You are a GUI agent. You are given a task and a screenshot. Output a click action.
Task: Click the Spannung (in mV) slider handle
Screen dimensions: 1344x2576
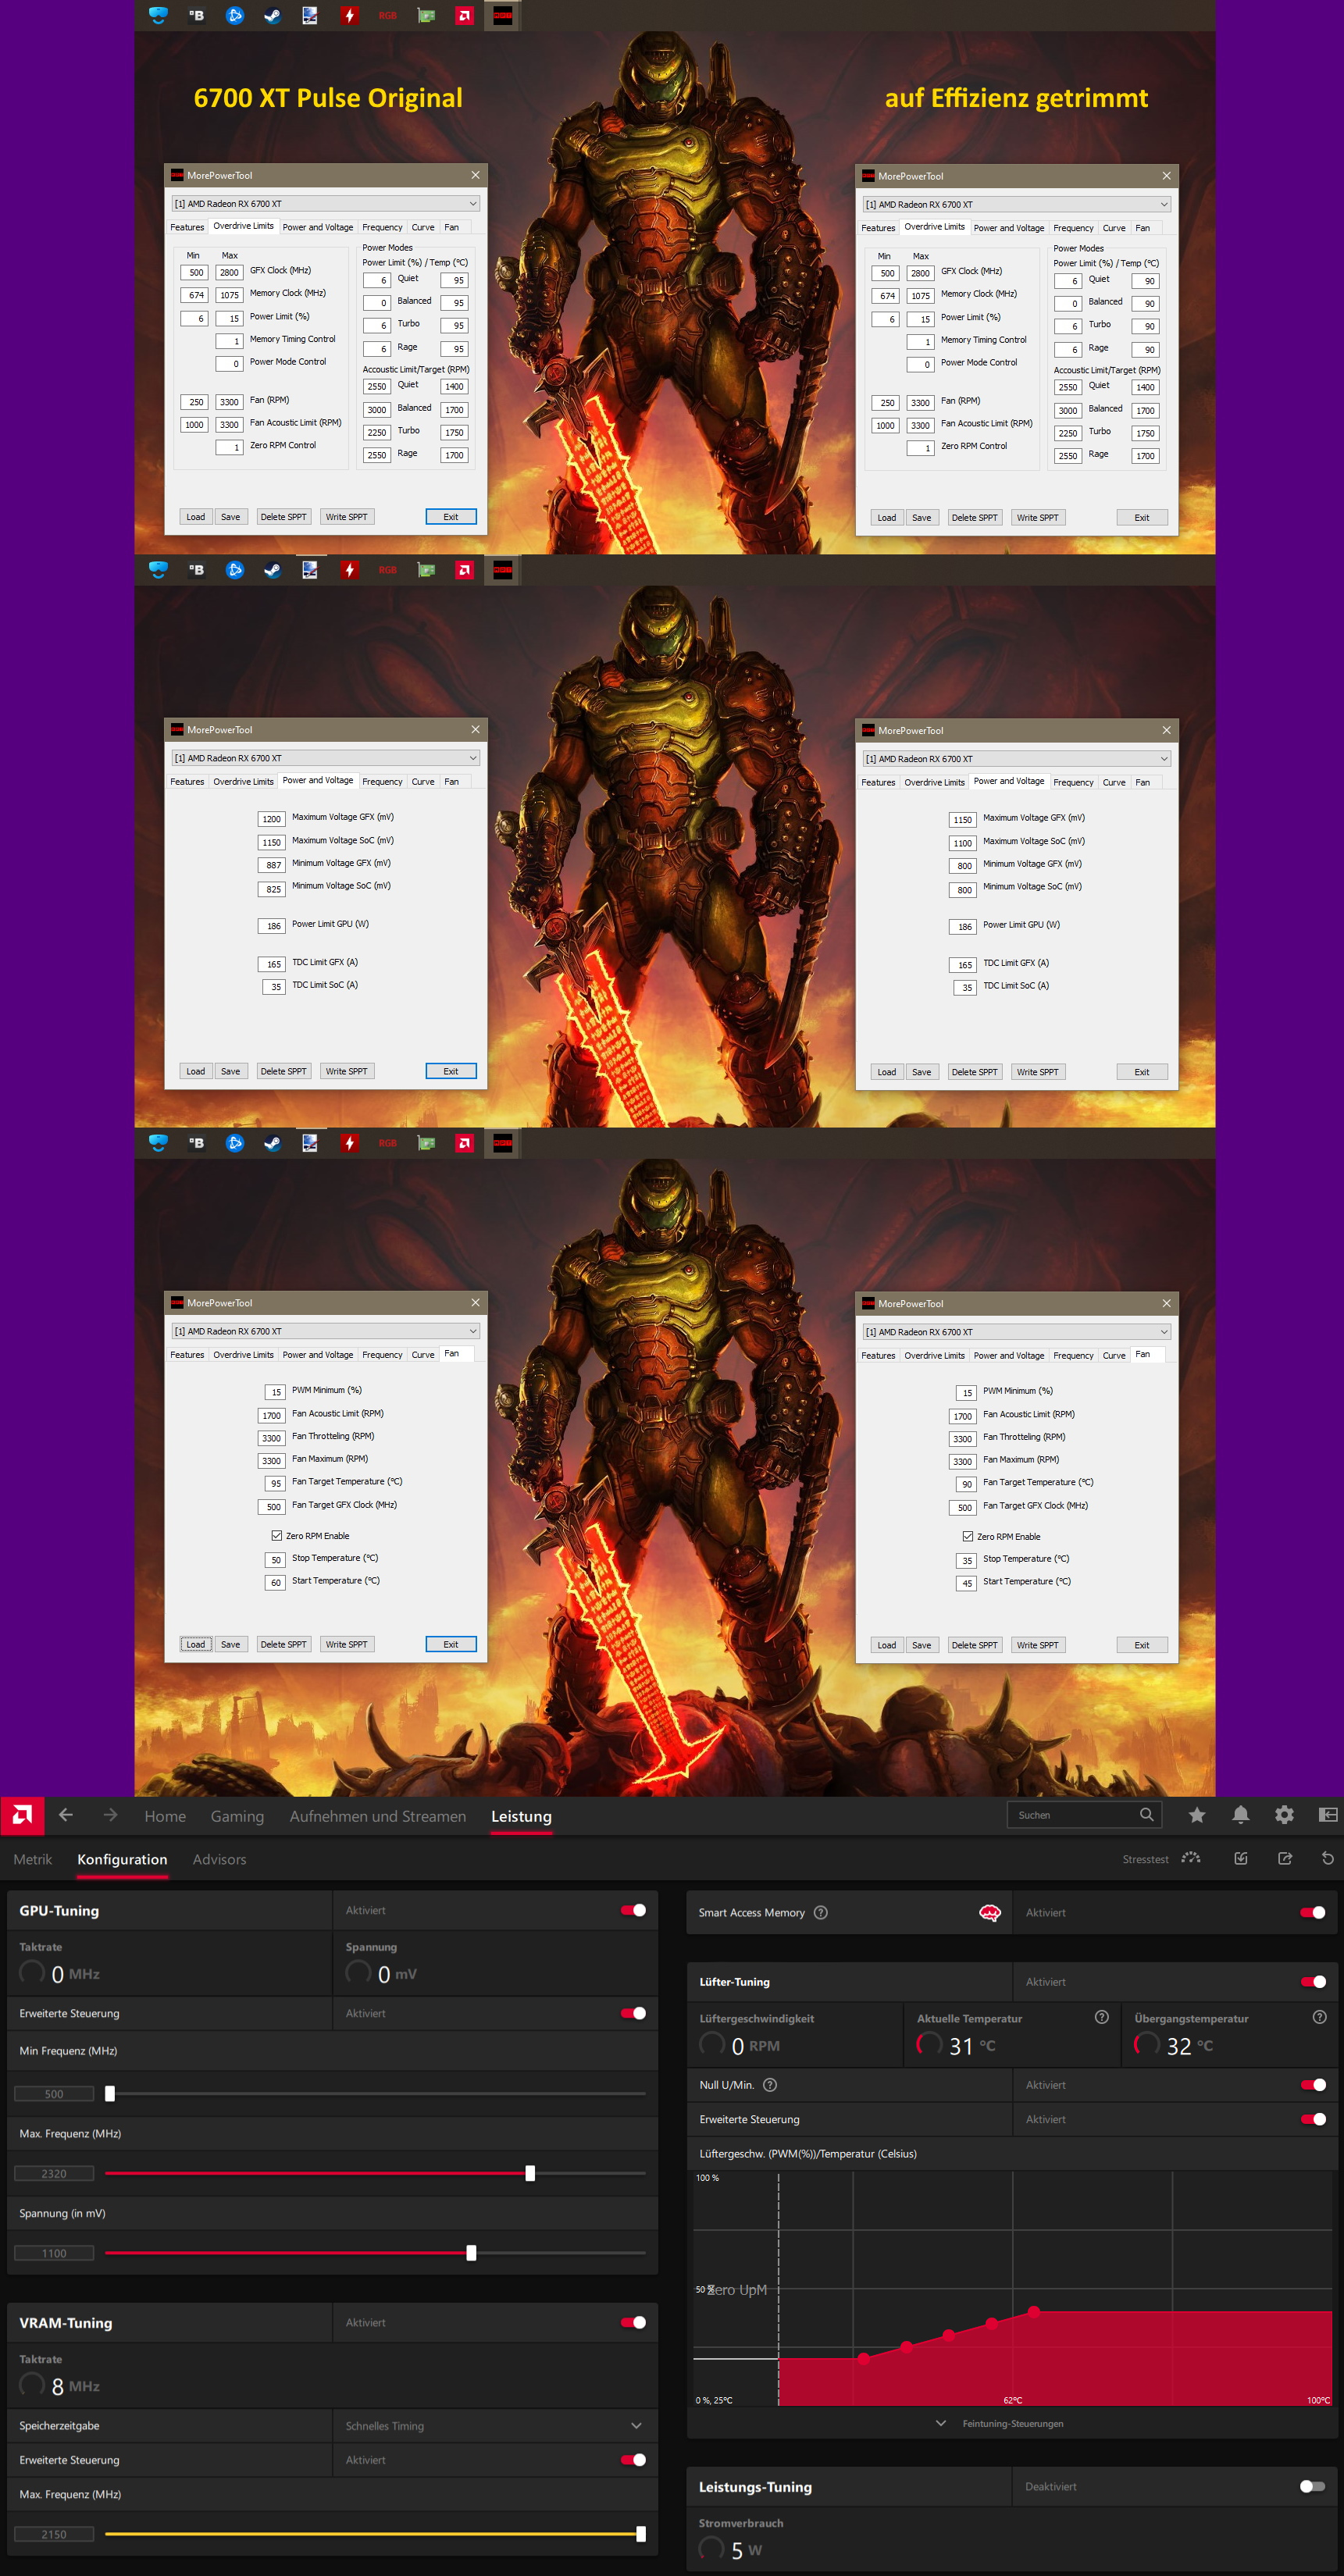[471, 2253]
